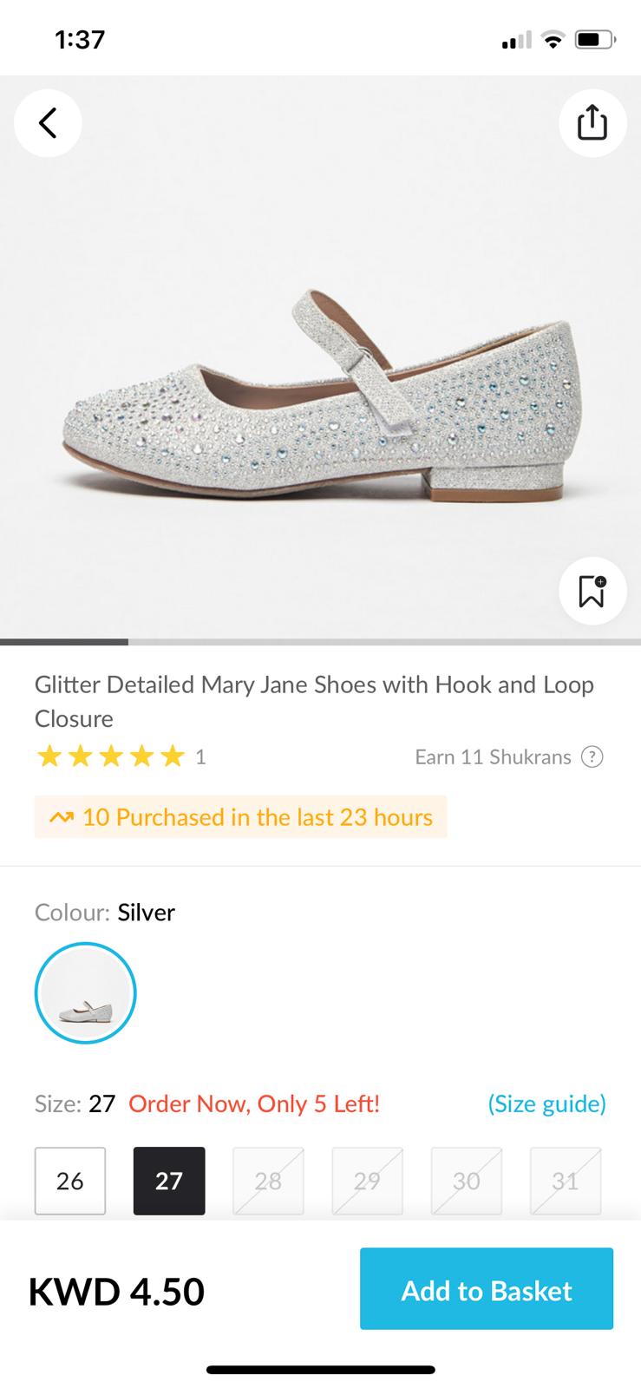The width and height of the screenshot is (641, 1388).
Task: Select size 27
Action: coord(169,1181)
